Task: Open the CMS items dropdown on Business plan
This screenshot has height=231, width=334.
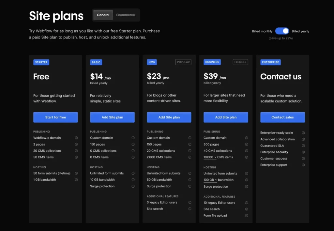Action: 210,157
